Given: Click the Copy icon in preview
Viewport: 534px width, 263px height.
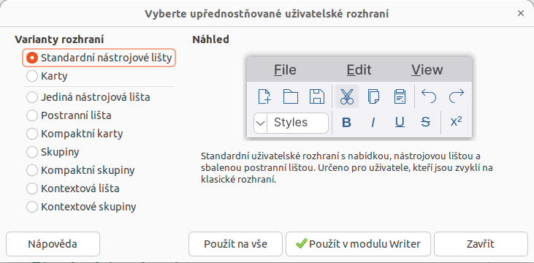Looking at the screenshot, I should click(373, 96).
